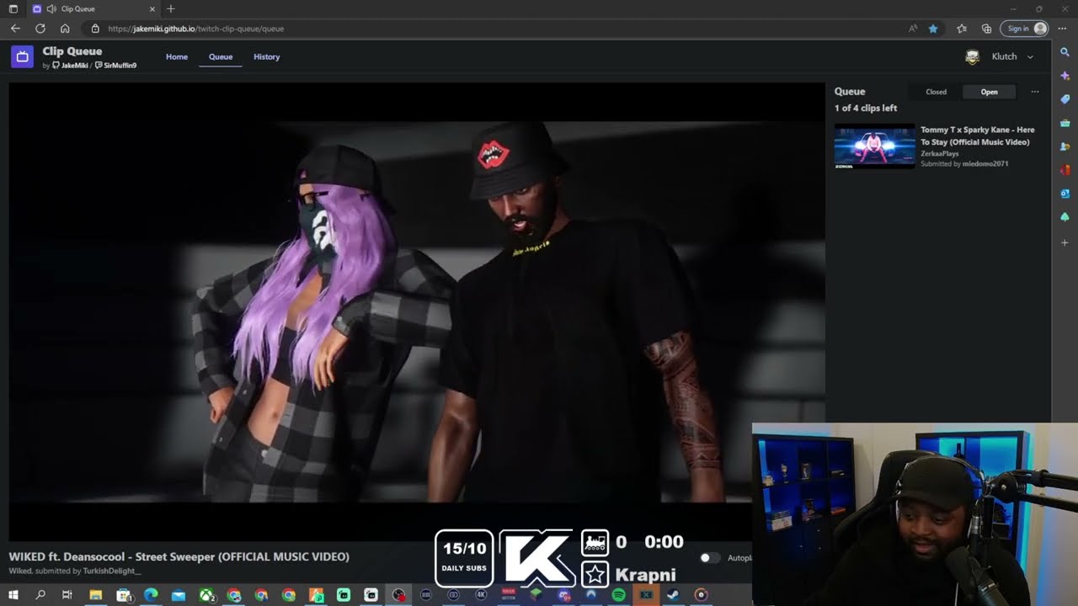The width and height of the screenshot is (1078, 606).
Task: Open Outlook in Edge sidebar
Action: pos(1065,194)
